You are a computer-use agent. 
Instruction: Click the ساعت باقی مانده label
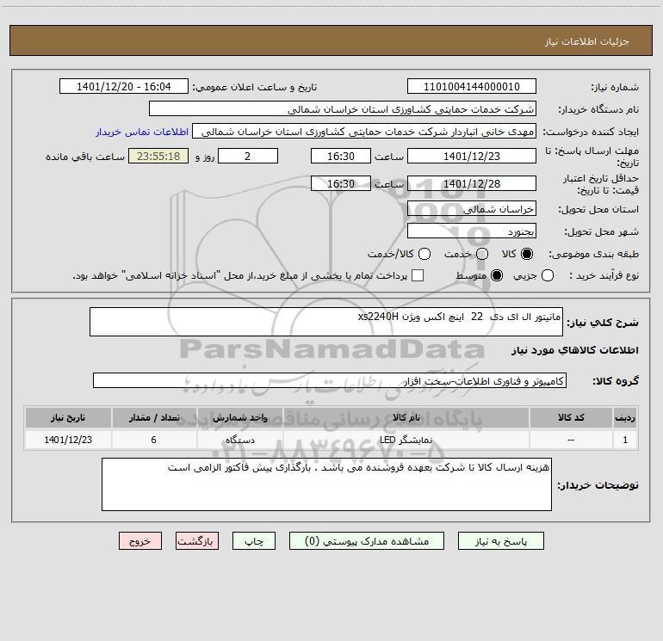pos(85,157)
